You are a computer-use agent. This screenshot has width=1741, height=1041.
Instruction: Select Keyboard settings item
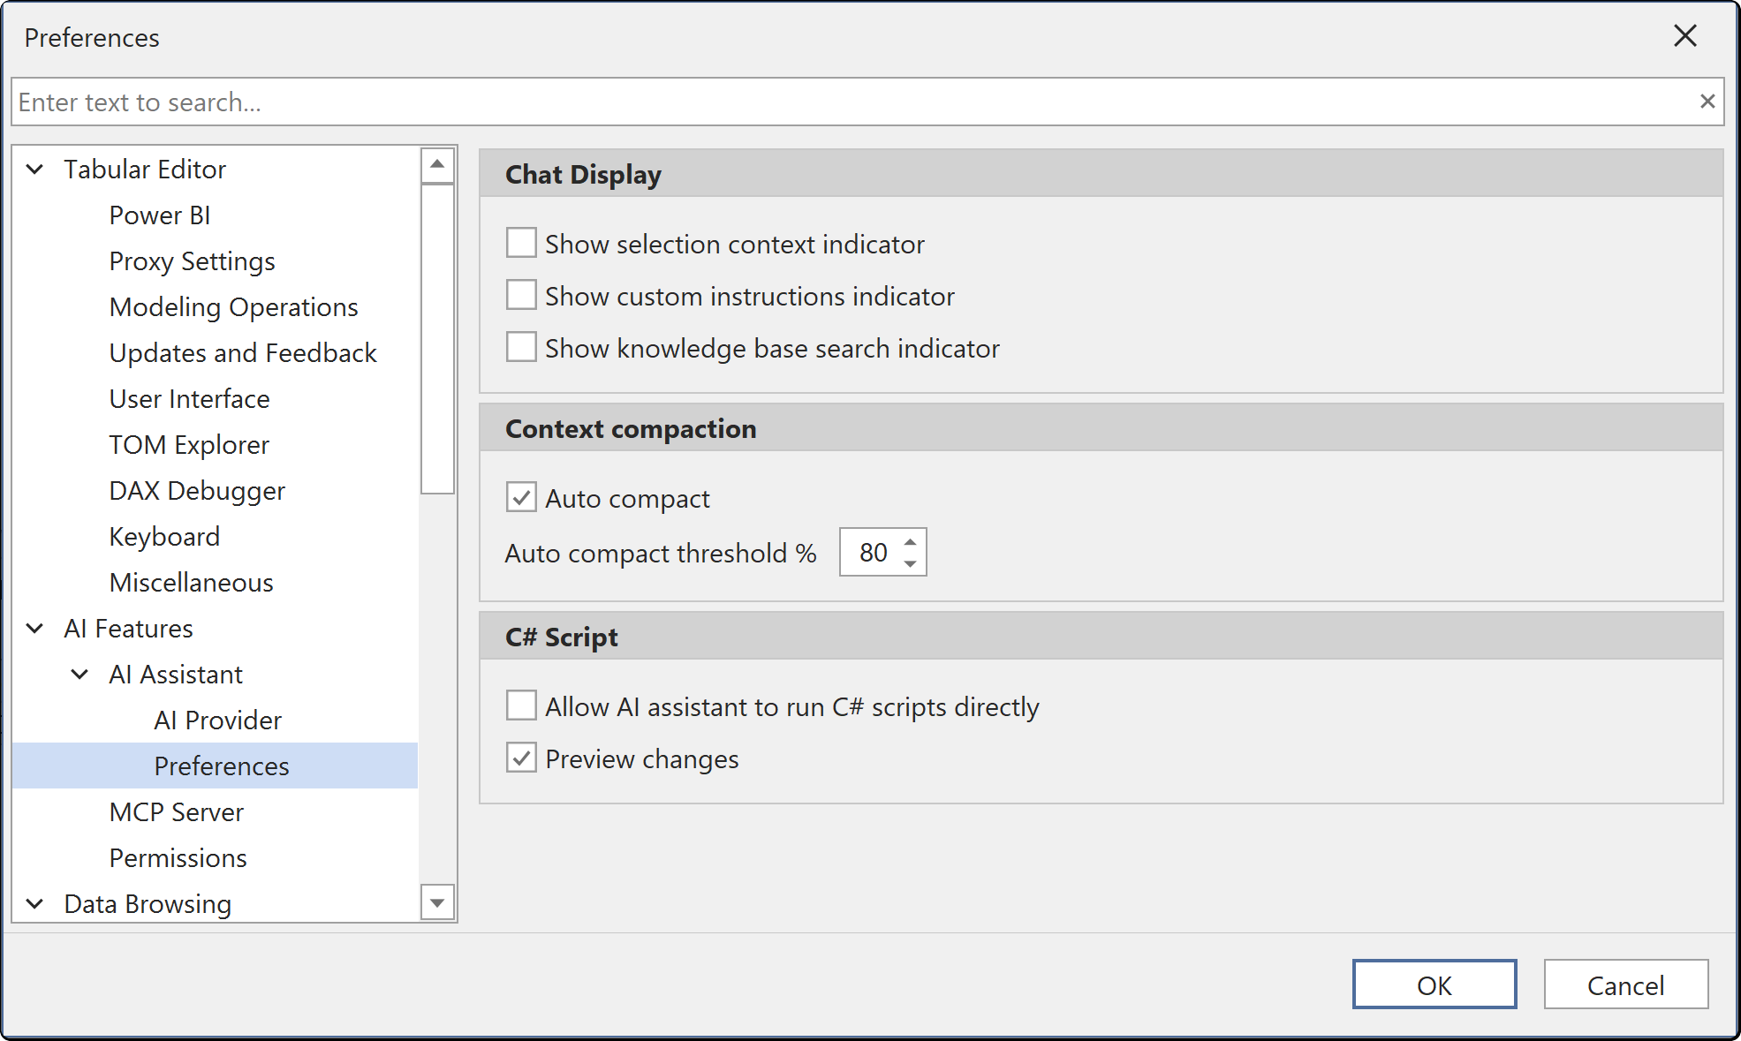pos(164,536)
